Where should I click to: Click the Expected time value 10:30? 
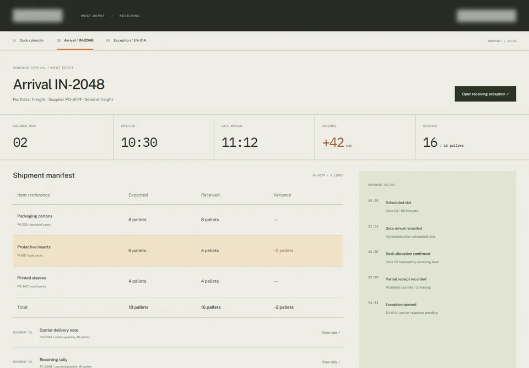[139, 142]
